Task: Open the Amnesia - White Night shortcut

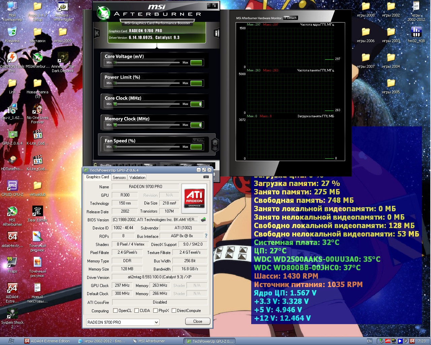Action: coord(63,11)
